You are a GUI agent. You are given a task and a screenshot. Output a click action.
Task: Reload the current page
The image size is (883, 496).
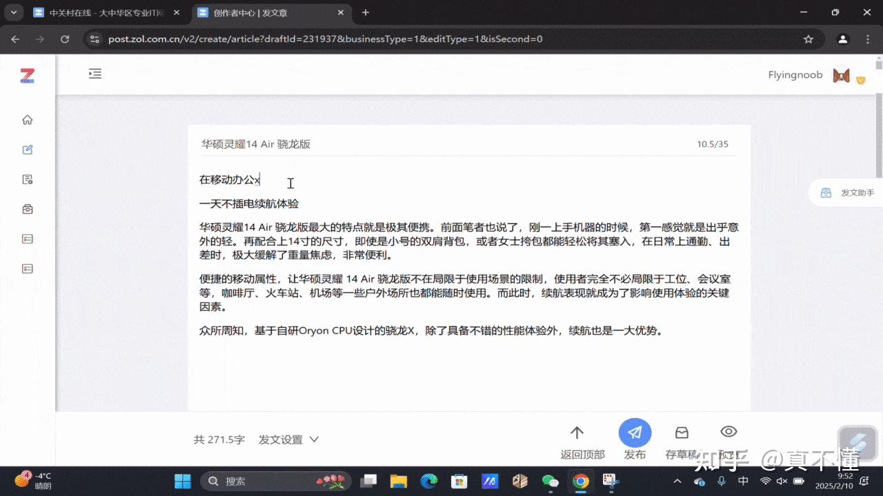click(x=65, y=39)
